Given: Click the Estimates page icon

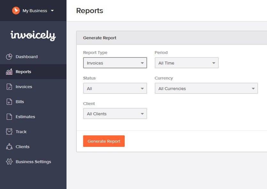Looking at the screenshot, I should coord(9,117).
